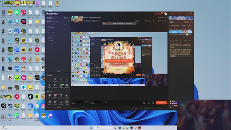231x130 pixels.
Task: Switch to the 活跃度 tab
Action: coord(183,26)
